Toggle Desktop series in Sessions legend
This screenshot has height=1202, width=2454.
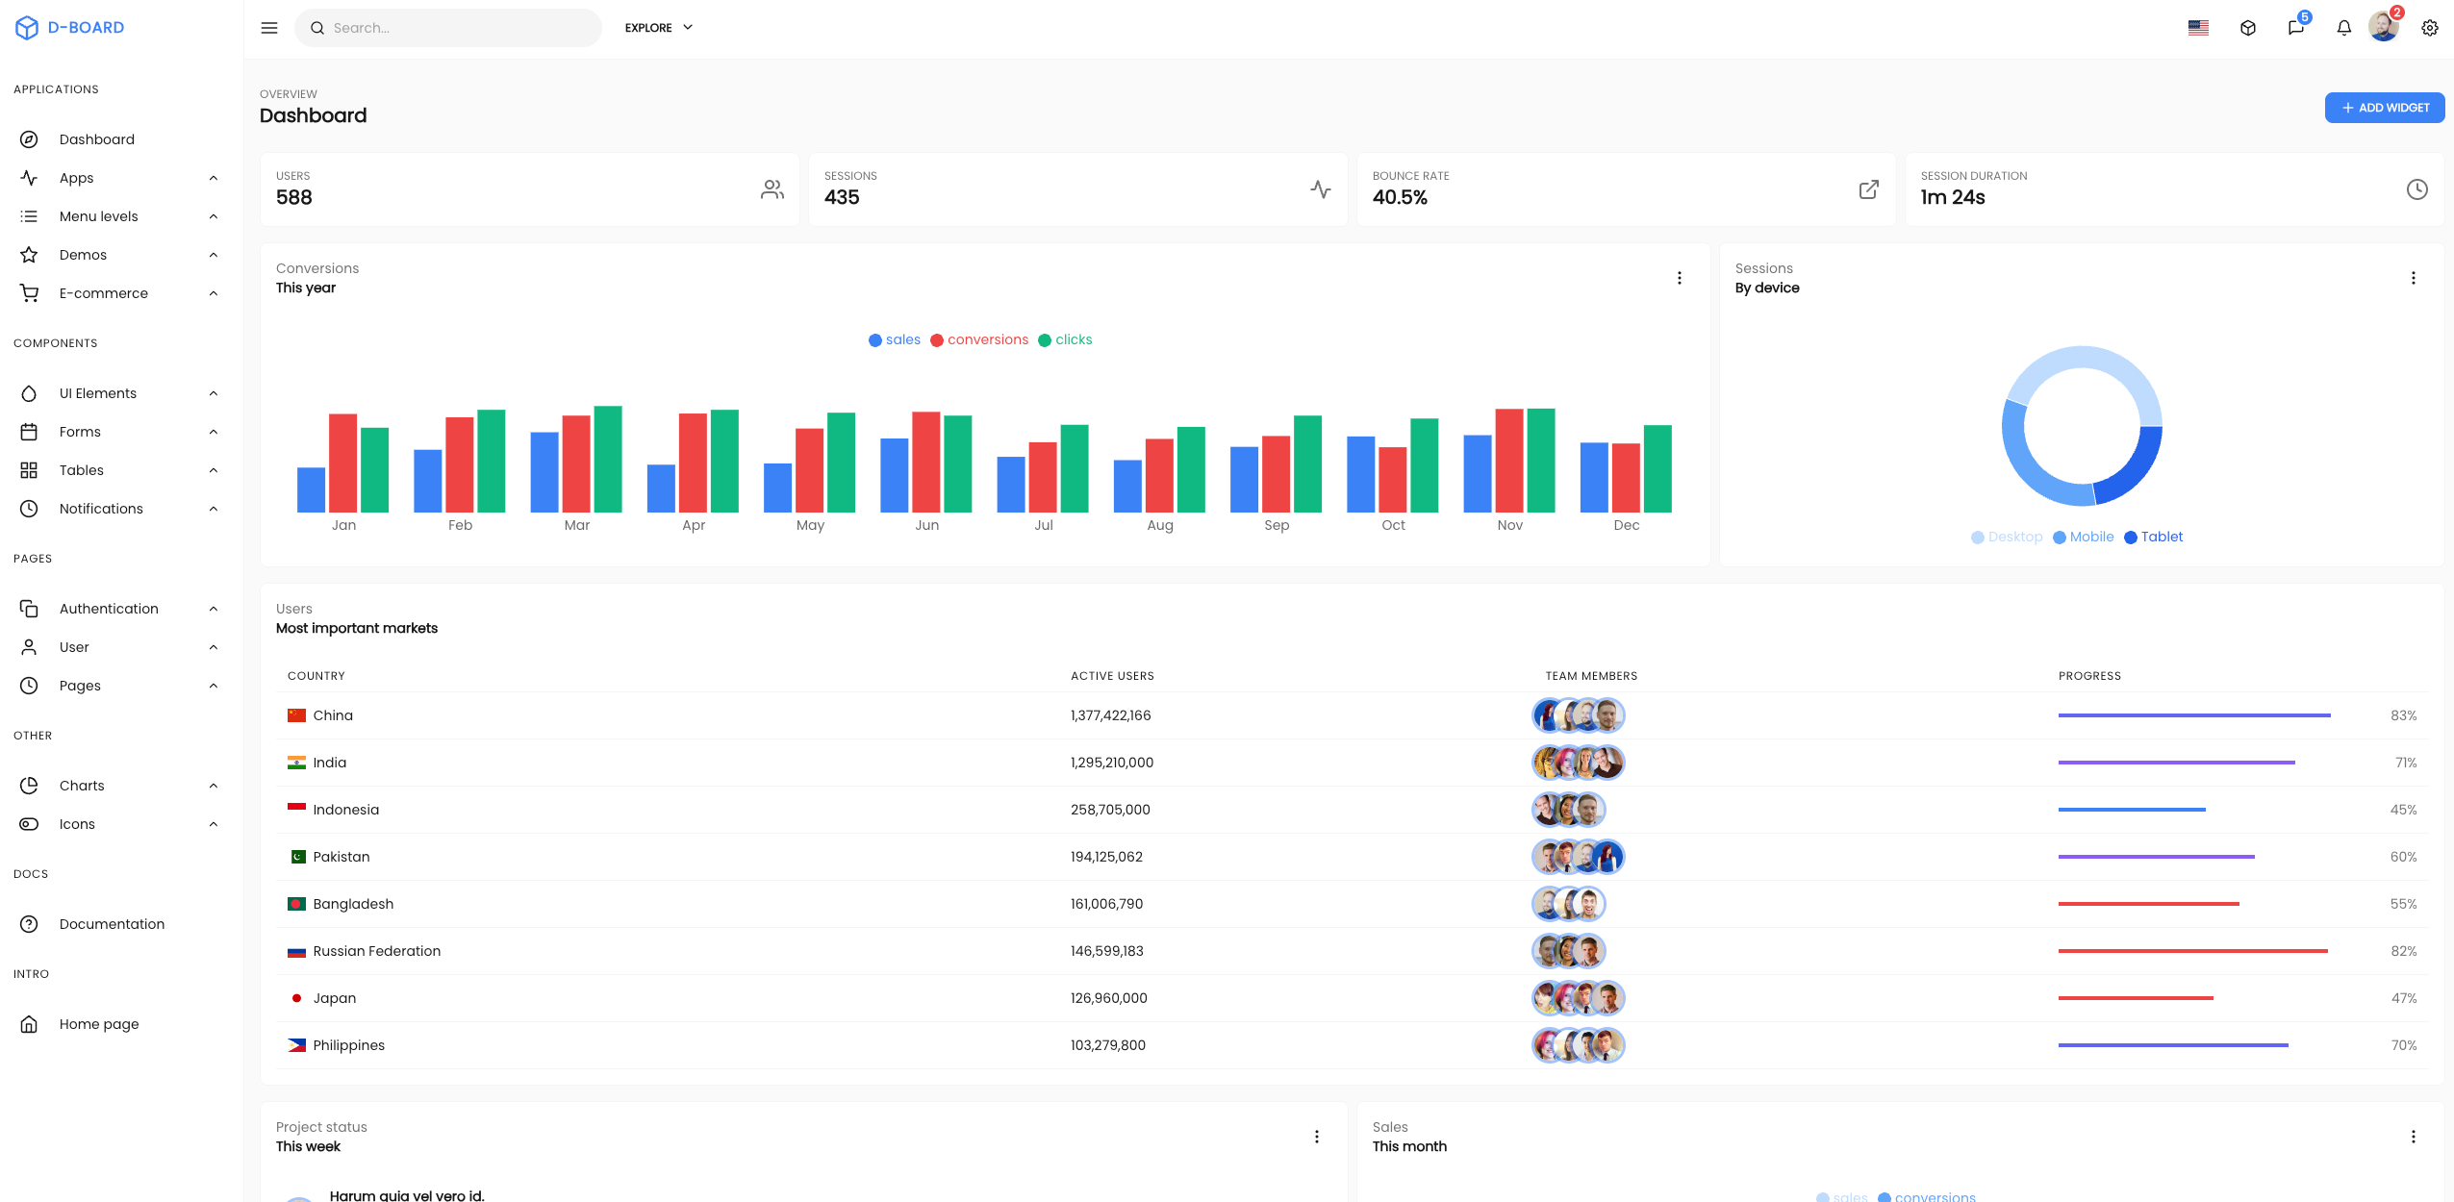coord(2007,537)
